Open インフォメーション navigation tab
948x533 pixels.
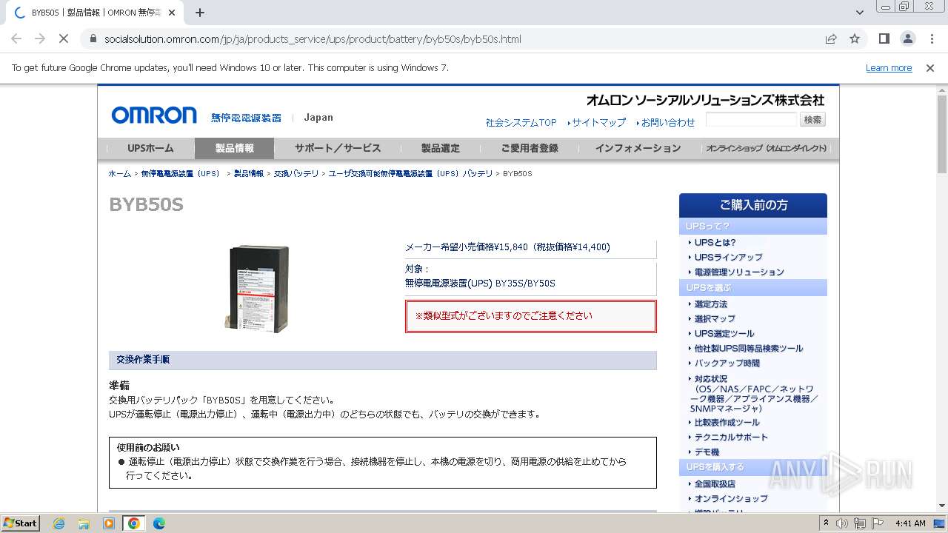[x=638, y=148]
